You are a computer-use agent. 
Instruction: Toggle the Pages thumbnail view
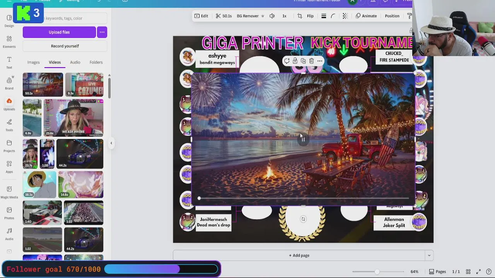437,272
